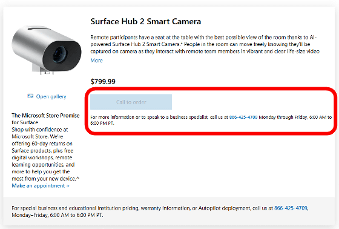Click the Surface Hub 2 Smart Camera heading
This screenshot has width=339, height=229.
[146, 21]
